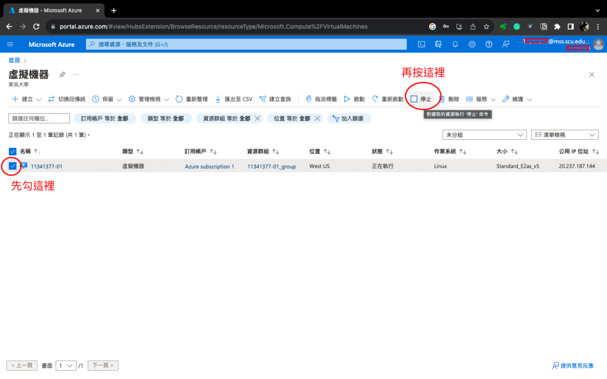Open the notifications bell

455,44
